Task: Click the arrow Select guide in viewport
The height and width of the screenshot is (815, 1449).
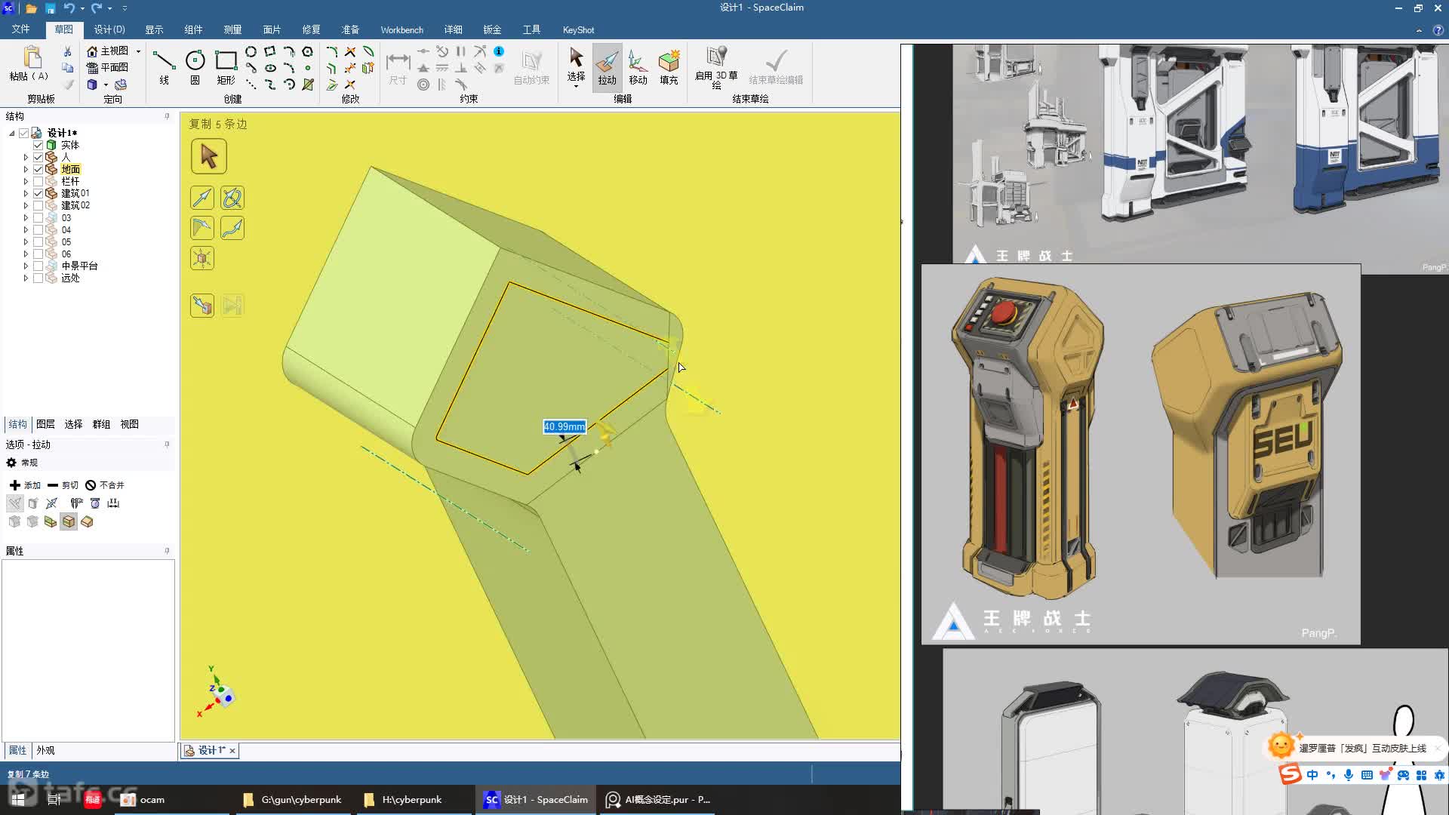Action: click(x=208, y=156)
